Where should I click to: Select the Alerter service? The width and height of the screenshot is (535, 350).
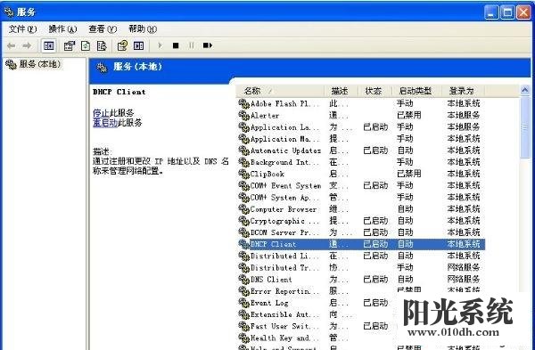(360, 116)
